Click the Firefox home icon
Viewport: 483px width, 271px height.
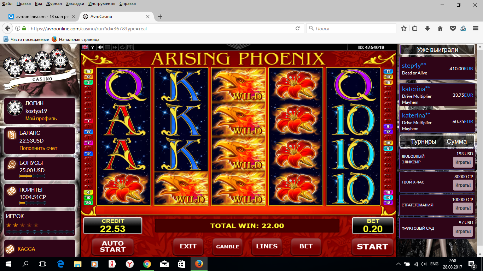[x=440, y=28]
